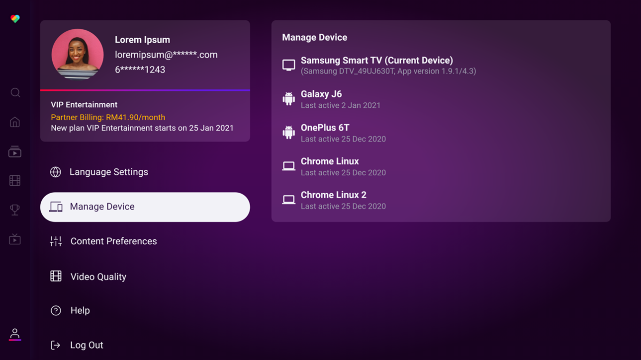Viewport: 641px width, 360px height.
Task: Click the laptop icon beside Chrome Linux
Action: (x=288, y=166)
